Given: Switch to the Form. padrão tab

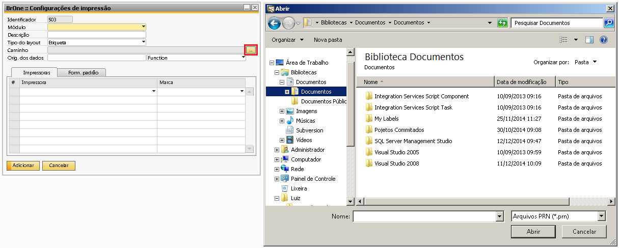Looking at the screenshot, I should (x=82, y=73).
